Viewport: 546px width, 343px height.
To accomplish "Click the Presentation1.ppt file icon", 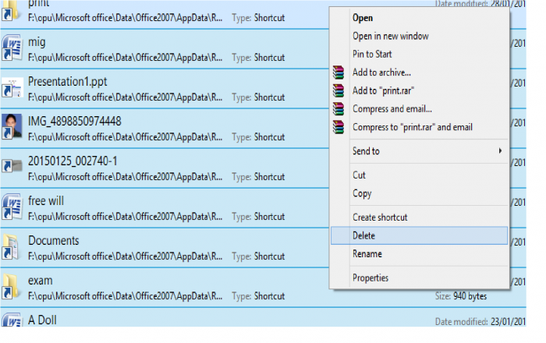I will (12, 88).
